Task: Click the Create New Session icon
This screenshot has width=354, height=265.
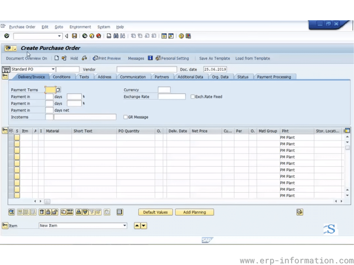Action: pyautogui.click(x=164, y=36)
